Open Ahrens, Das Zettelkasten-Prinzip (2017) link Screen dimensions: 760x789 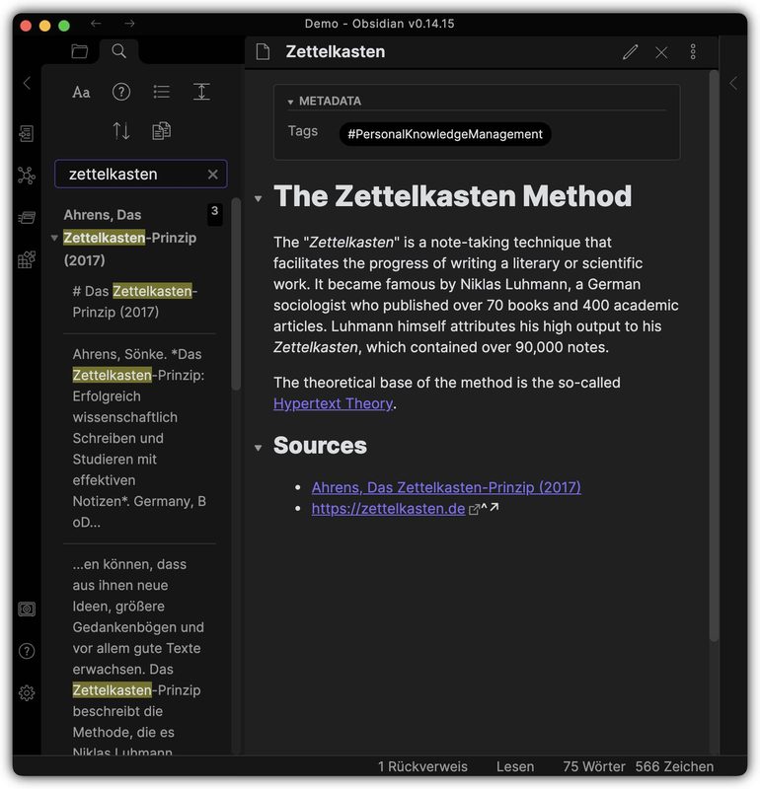coord(446,487)
